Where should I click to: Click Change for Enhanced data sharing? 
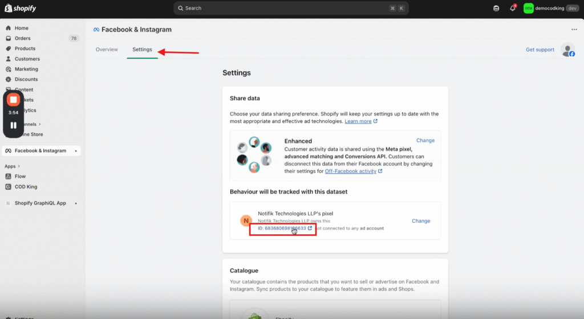point(425,140)
